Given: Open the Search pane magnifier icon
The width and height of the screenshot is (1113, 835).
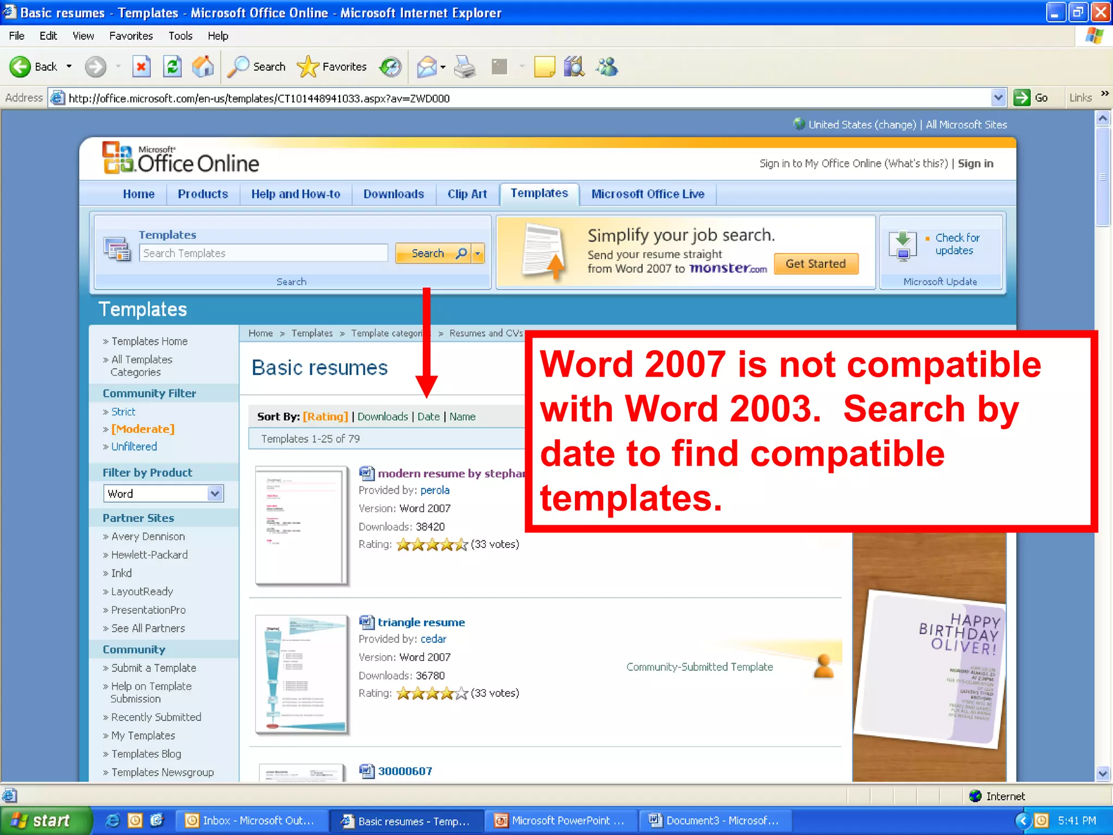Looking at the screenshot, I should tap(237, 67).
